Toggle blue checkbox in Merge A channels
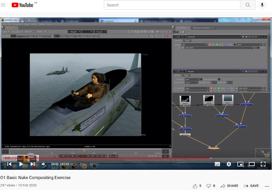Viewport: 272px width, 190px height. (x=228, y=88)
